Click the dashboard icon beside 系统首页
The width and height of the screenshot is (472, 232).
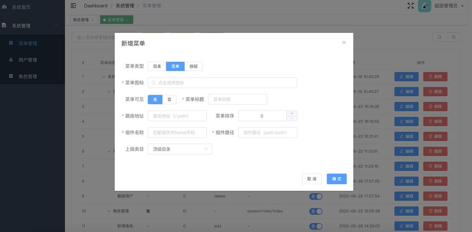4,7
